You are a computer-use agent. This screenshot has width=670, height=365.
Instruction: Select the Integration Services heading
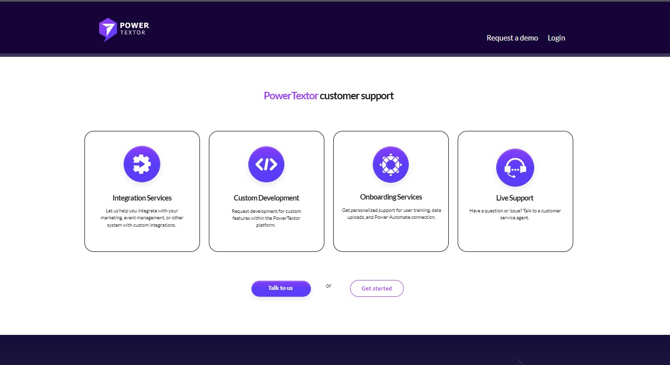pos(142,198)
